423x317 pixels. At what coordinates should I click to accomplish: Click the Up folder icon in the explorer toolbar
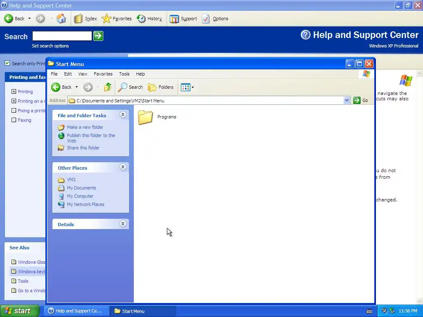pyautogui.click(x=108, y=87)
